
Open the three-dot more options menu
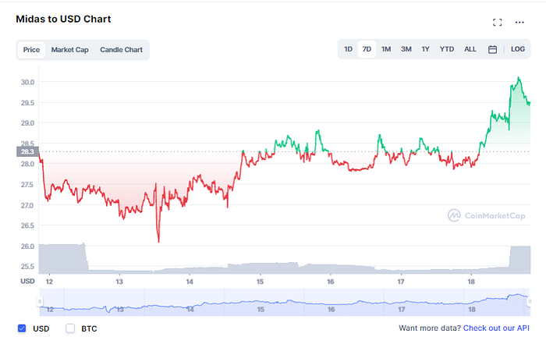pyautogui.click(x=519, y=23)
